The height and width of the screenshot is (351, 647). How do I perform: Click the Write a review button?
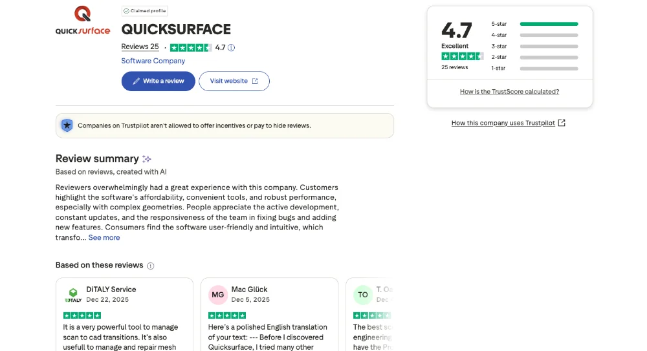(158, 81)
